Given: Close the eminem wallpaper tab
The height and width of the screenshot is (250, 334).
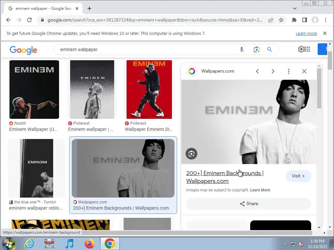Looking at the screenshot, I should pyautogui.click(x=77, y=8).
